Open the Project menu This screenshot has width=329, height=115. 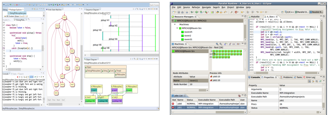point(231,7)
